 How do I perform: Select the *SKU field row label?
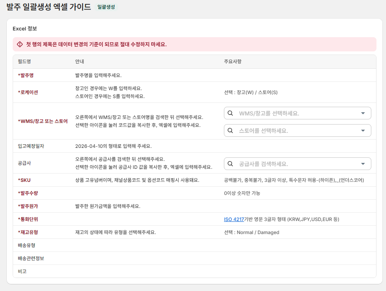coord(24,180)
